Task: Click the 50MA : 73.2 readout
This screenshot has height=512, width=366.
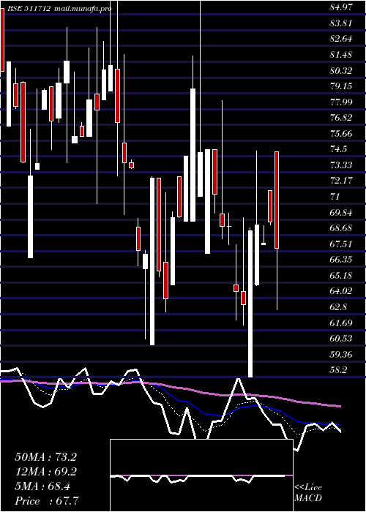Action: click(x=46, y=457)
